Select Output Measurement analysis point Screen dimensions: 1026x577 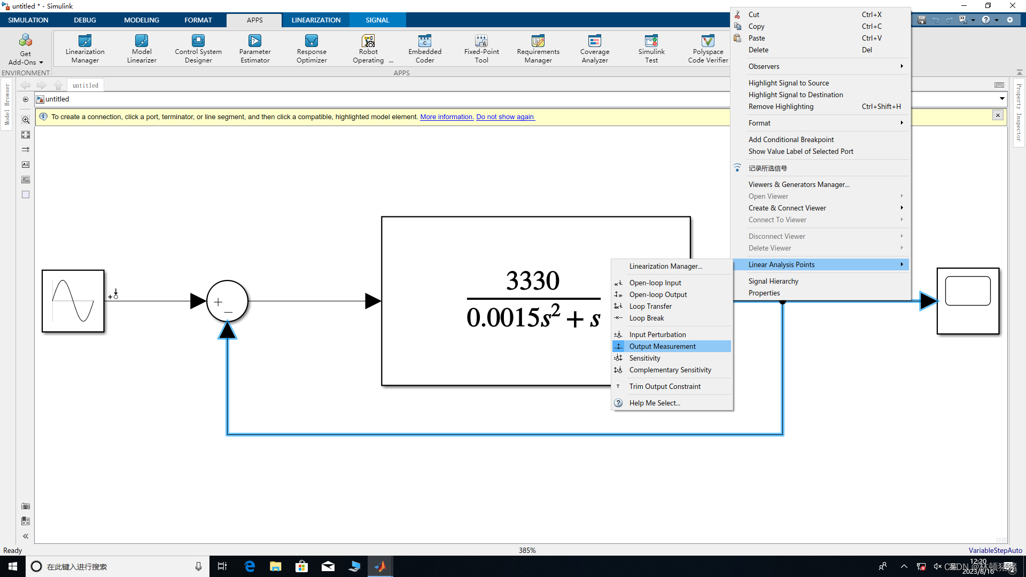click(x=662, y=346)
